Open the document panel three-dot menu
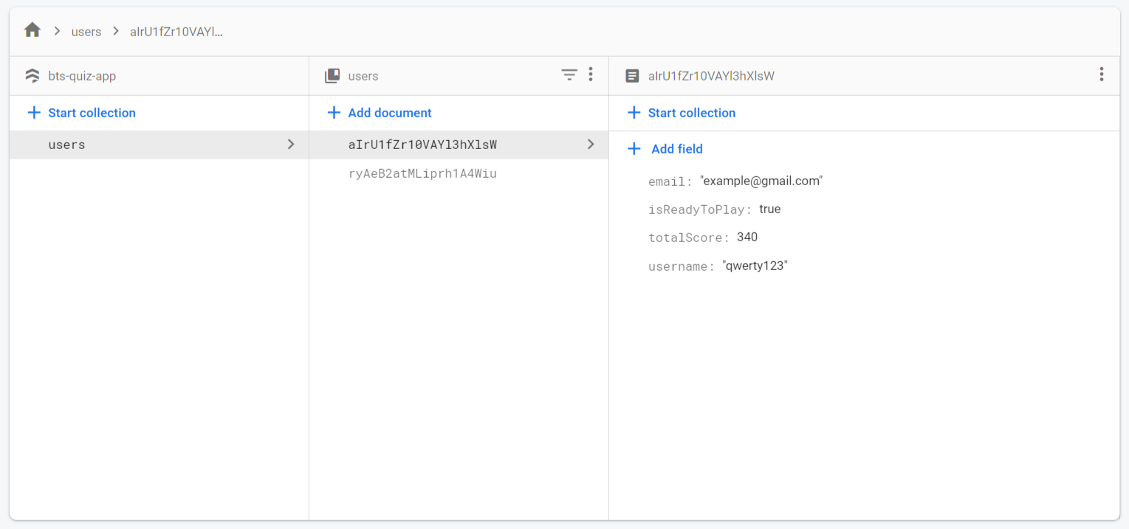The height and width of the screenshot is (529, 1129). tap(1101, 75)
